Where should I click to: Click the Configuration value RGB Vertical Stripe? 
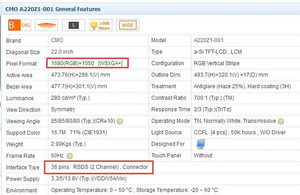pos(217,63)
